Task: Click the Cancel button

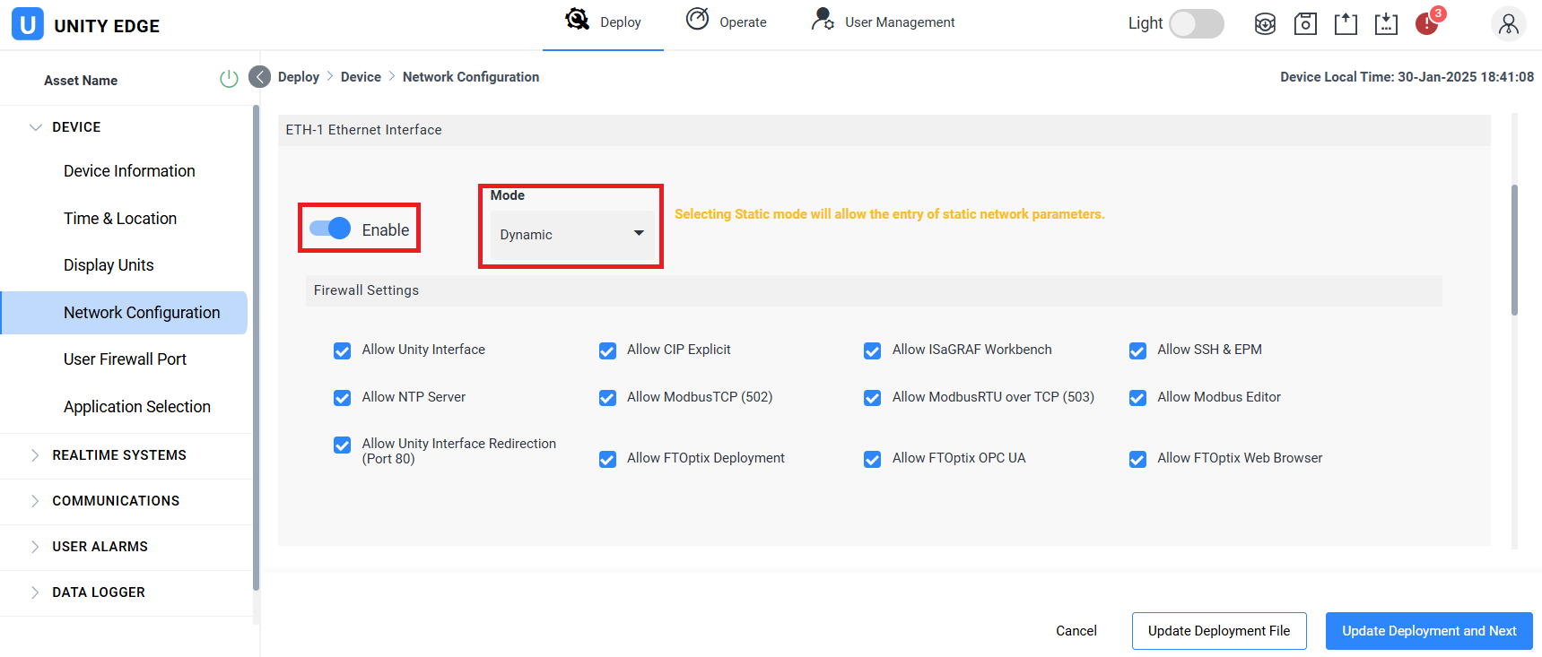Action: [1076, 631]
